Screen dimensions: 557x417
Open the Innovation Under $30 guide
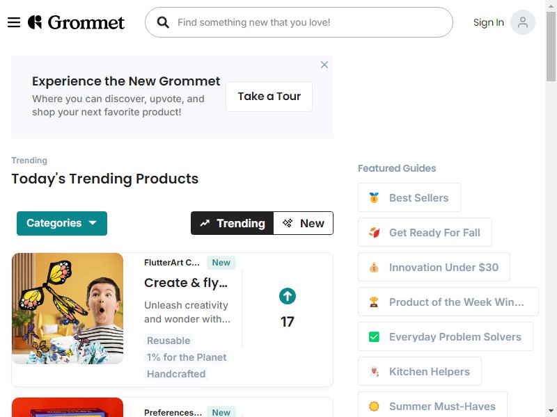click(x=434, y=267)
